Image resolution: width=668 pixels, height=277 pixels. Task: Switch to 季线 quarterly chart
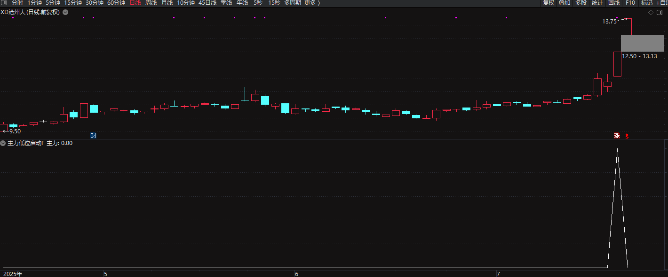[x=226, y=3]
